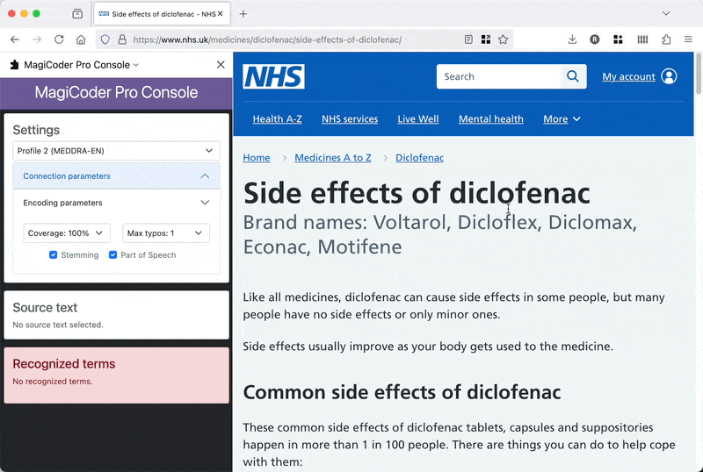Open Profile 2 (MEDDRA-EN) dropdown
Viewport: 703px width, 472px height.
[116, 151]
